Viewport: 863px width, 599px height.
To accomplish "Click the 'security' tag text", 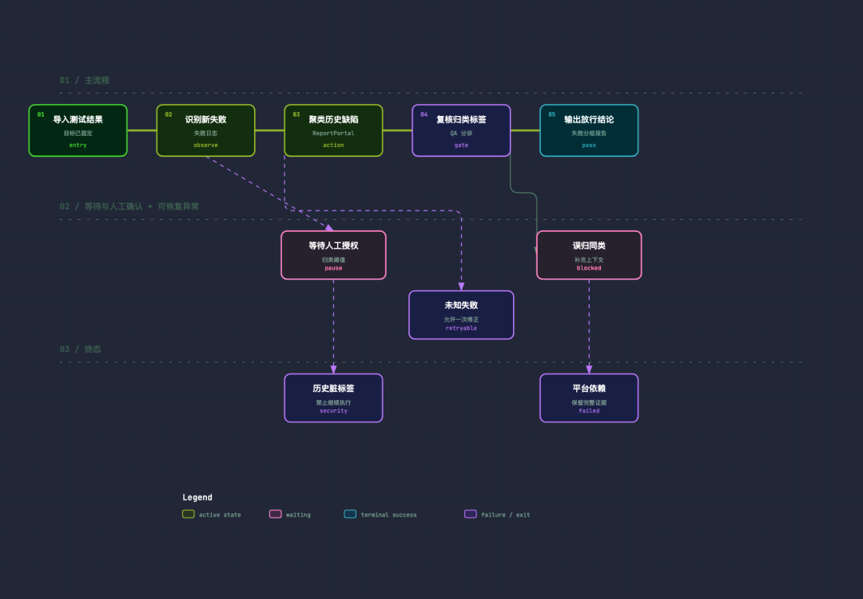I will pos(333,411).
